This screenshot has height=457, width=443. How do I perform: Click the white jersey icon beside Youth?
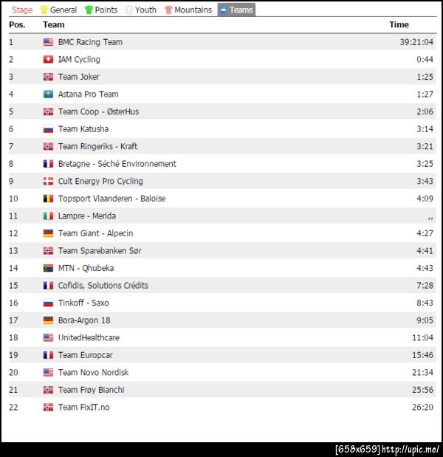tap(128, 10)
